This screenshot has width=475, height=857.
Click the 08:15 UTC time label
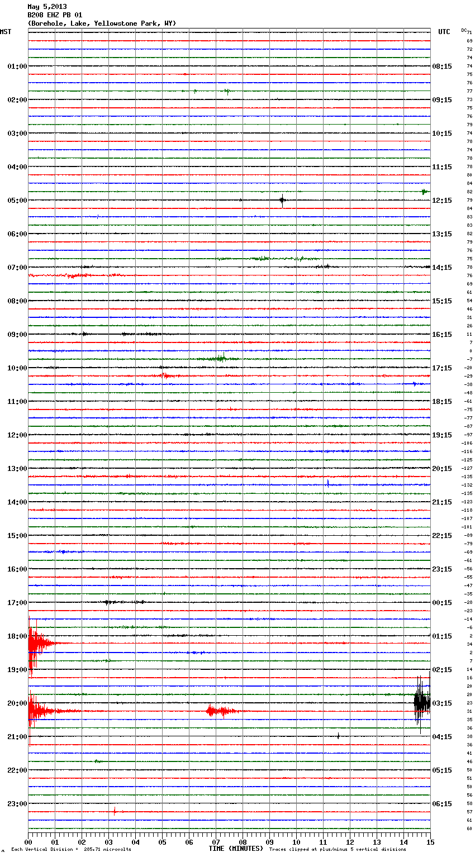pyautogui.click(x=442, y=66)
